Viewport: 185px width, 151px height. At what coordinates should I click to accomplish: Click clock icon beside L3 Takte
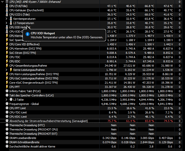pyautogui.click(x=11, y=99)
